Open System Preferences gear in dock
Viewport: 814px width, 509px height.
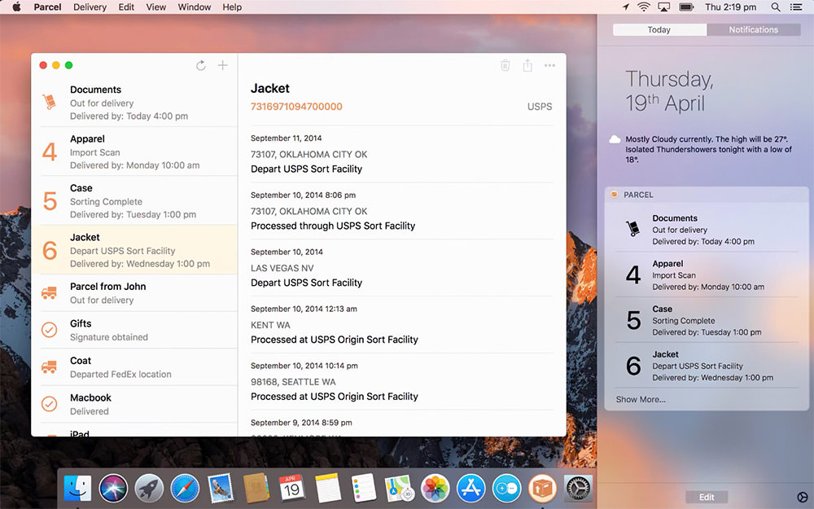pyautogui.click(x=578, y=489)
